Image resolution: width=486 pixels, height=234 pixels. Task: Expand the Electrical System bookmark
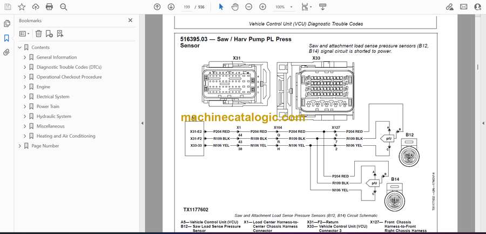point(25,97)
